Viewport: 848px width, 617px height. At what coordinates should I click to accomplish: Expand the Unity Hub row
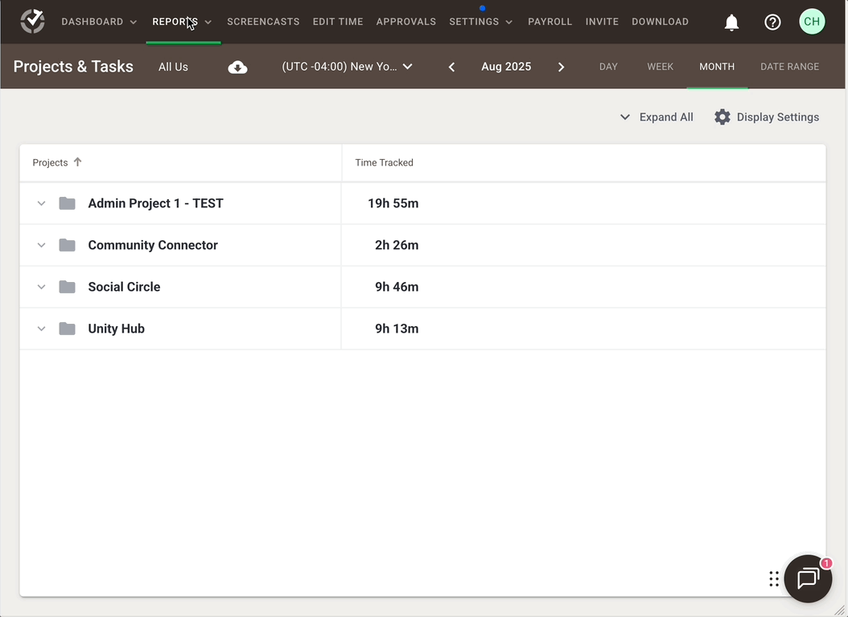[41, 329]
